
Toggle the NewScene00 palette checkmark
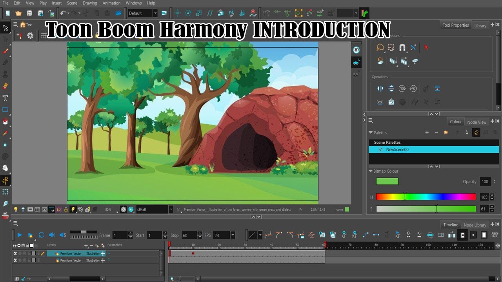(x=380, y=150)
